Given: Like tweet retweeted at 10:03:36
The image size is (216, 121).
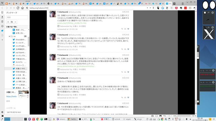Looking at the screenshot, I should 128,29.
